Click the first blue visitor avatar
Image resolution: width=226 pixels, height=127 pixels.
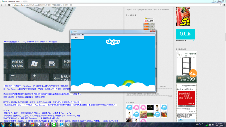point(129,108)
